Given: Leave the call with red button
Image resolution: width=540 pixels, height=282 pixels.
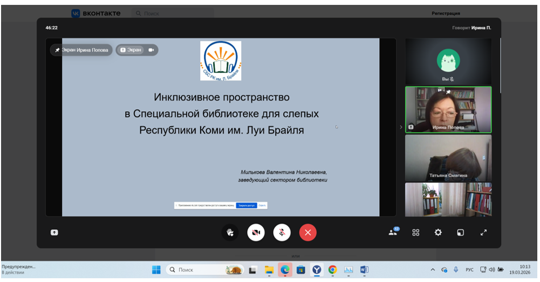Looking at the screenshot, I should tap(308, 232).
